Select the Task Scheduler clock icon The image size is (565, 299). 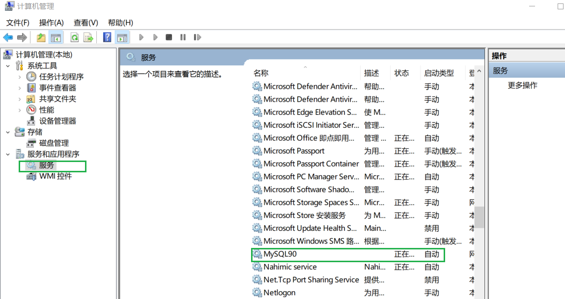coord(31,77)
